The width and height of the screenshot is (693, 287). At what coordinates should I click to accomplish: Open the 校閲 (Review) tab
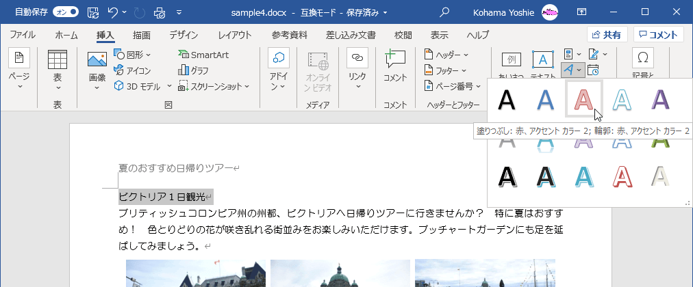[403, 35]
